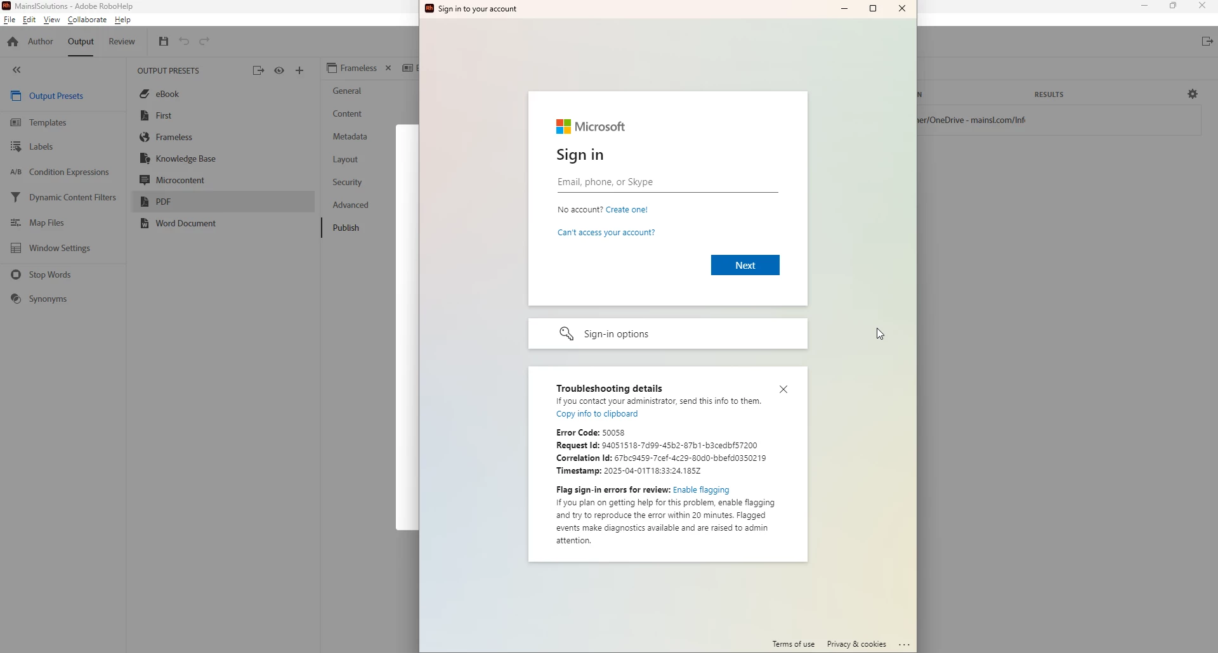
Task: Open the settings gear near Results
Action: (1193, 94)
